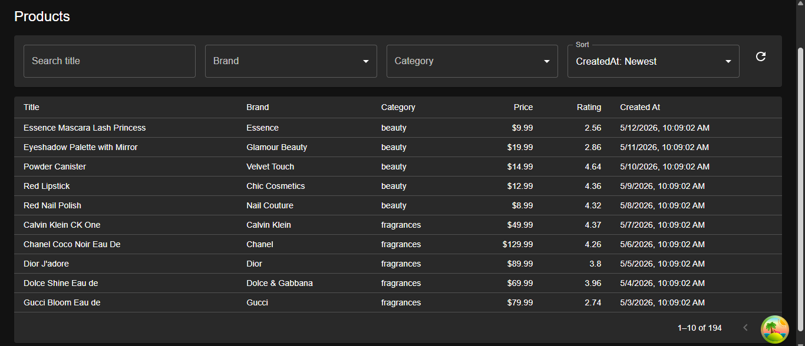Select the Red Nail Polish title
805x346 pixels.
[x=52, y=205]
